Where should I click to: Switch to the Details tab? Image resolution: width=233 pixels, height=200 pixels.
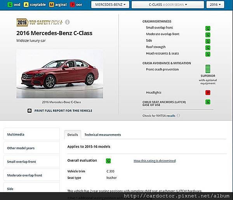73,135
